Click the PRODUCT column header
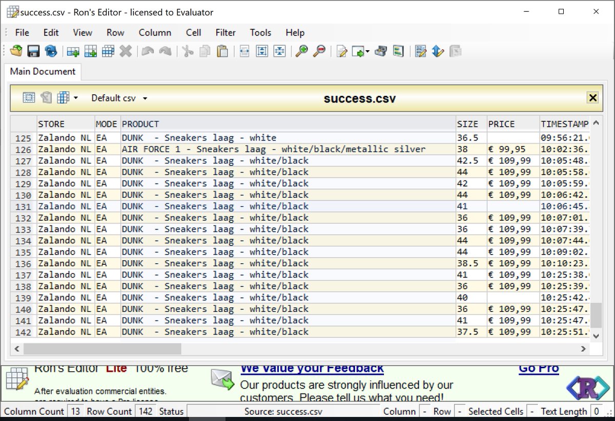Screen dimensions: 615x421 [x=288, y=124]
